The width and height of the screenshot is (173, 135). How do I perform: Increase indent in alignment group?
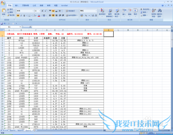click(63, 15)
